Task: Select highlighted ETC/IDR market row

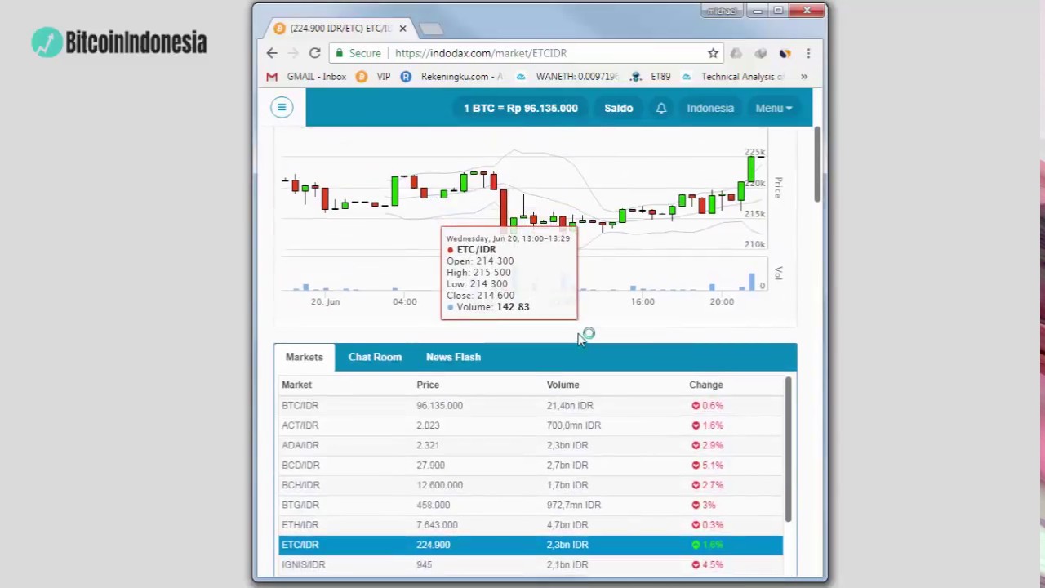Action: click(x=530, y=545)
